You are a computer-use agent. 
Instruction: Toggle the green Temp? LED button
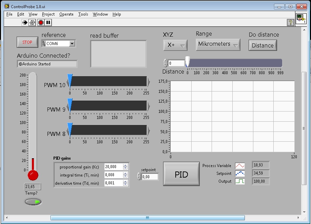tap(33, 202)
